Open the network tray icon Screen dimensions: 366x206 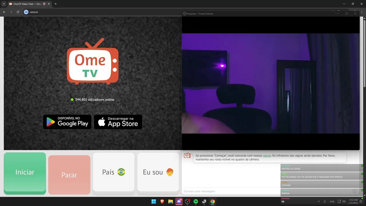pyautogui.click(x=339, y=201)
